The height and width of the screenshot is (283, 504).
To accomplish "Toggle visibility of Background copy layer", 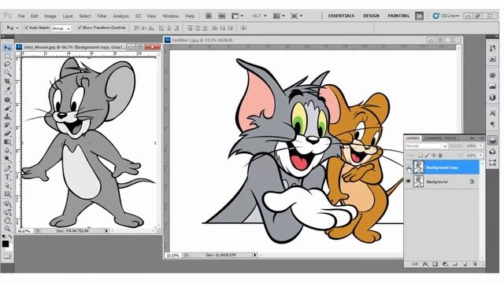I will click(409, 167).
